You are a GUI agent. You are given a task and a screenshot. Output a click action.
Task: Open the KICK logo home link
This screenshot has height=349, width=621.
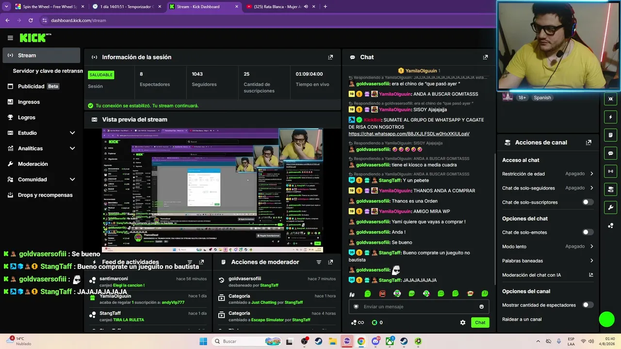[35, 38]
